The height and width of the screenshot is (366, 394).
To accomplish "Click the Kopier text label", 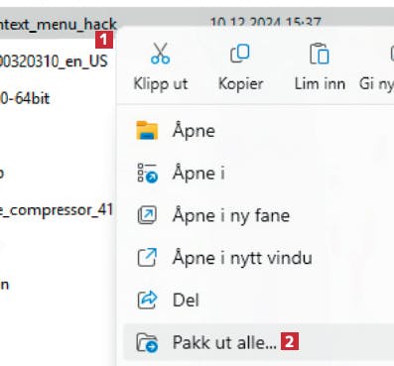I will coord(240,83).
